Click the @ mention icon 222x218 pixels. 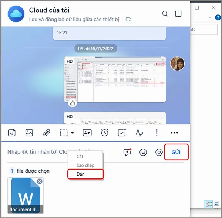click(x=159, y=152)
